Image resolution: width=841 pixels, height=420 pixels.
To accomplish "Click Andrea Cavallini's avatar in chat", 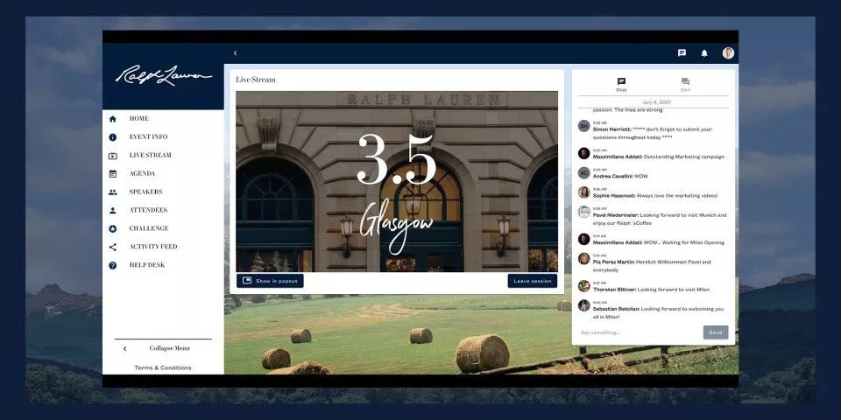I will pyautogui.click(x=584, y=172).
